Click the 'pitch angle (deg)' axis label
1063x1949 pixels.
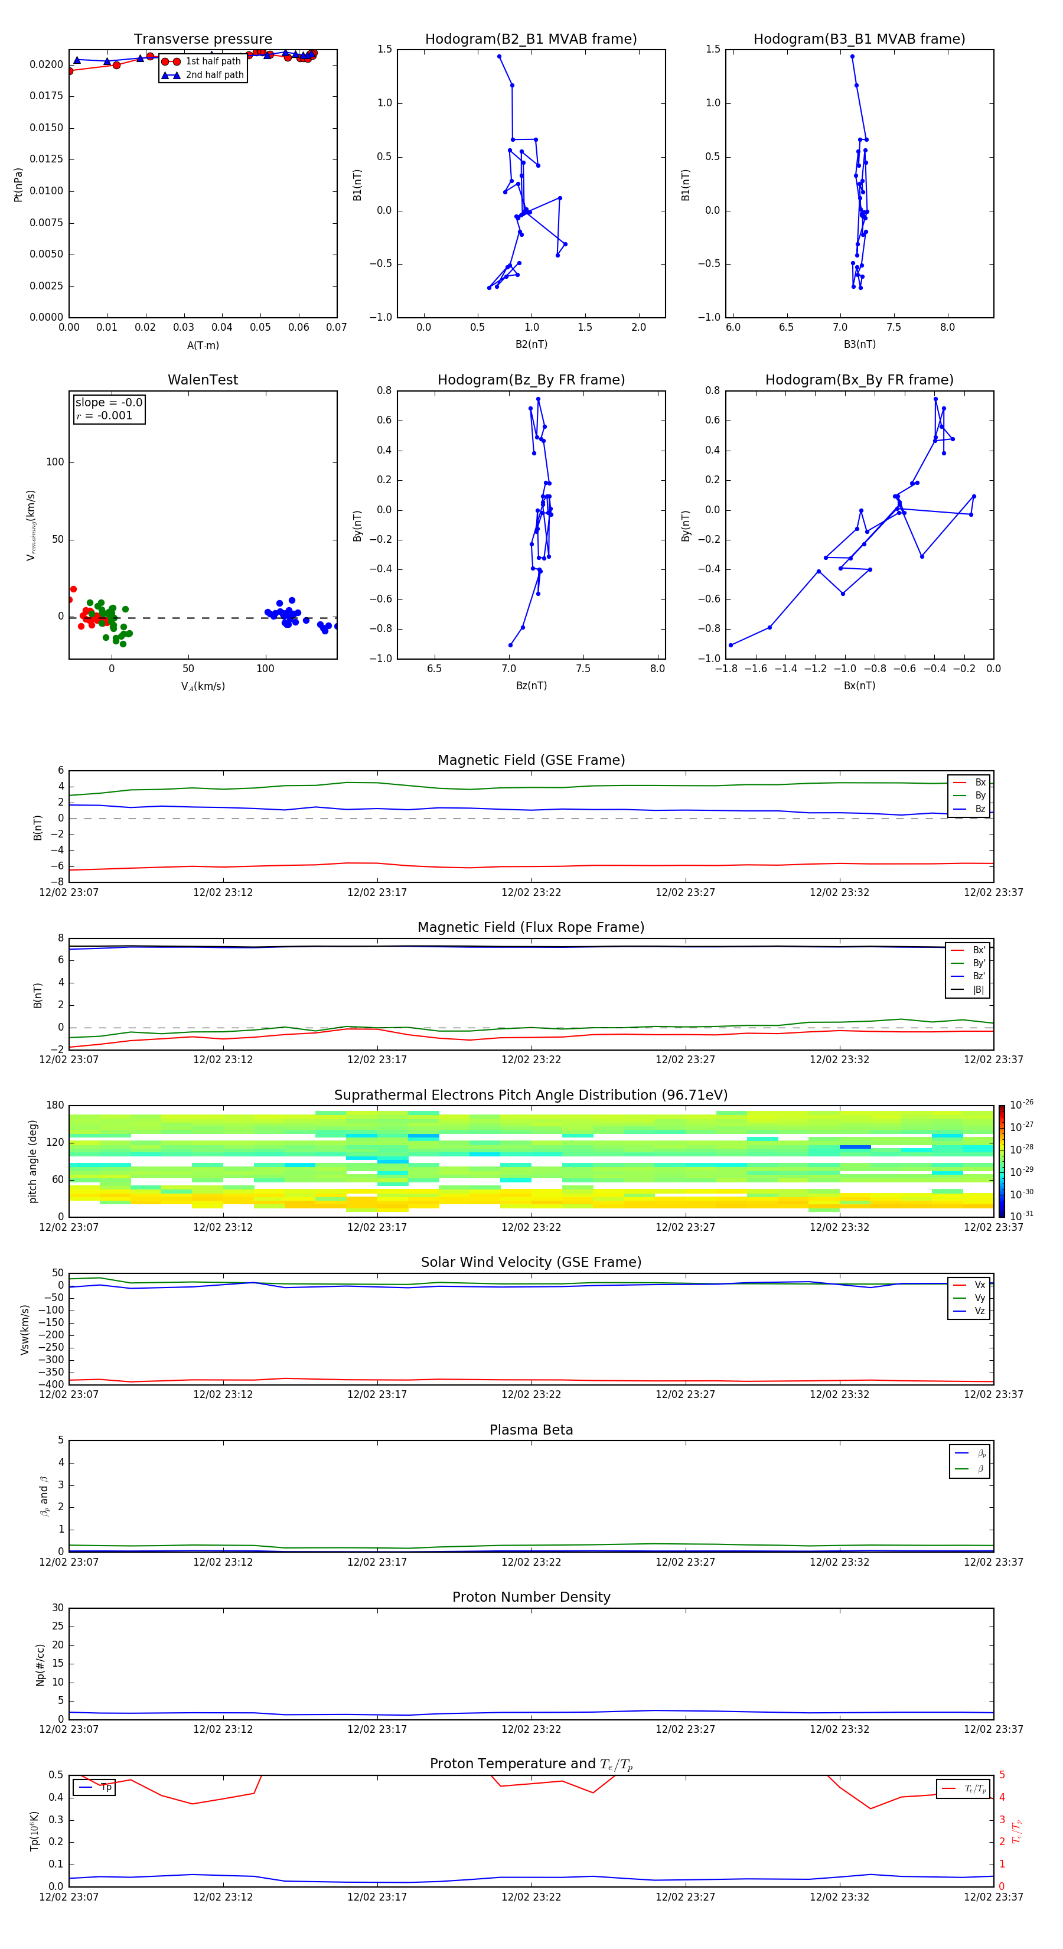point(32,1161)
